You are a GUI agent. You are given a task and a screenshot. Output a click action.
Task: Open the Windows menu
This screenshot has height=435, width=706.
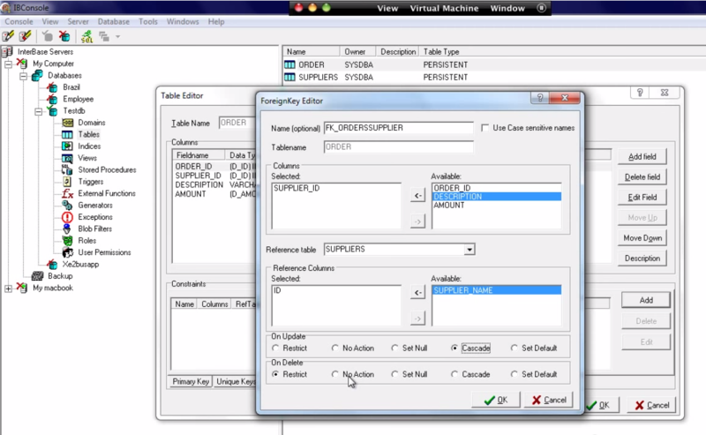pos(183,21)
